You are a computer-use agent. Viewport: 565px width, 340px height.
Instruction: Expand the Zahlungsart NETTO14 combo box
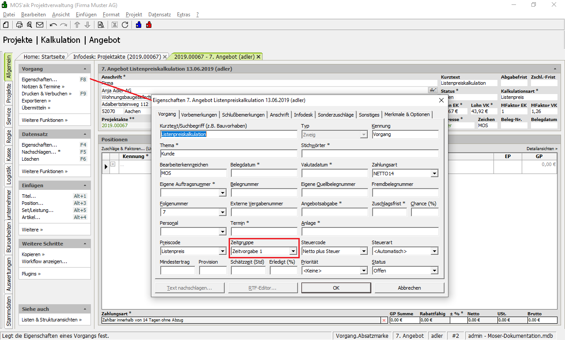(x=434, y=174)
